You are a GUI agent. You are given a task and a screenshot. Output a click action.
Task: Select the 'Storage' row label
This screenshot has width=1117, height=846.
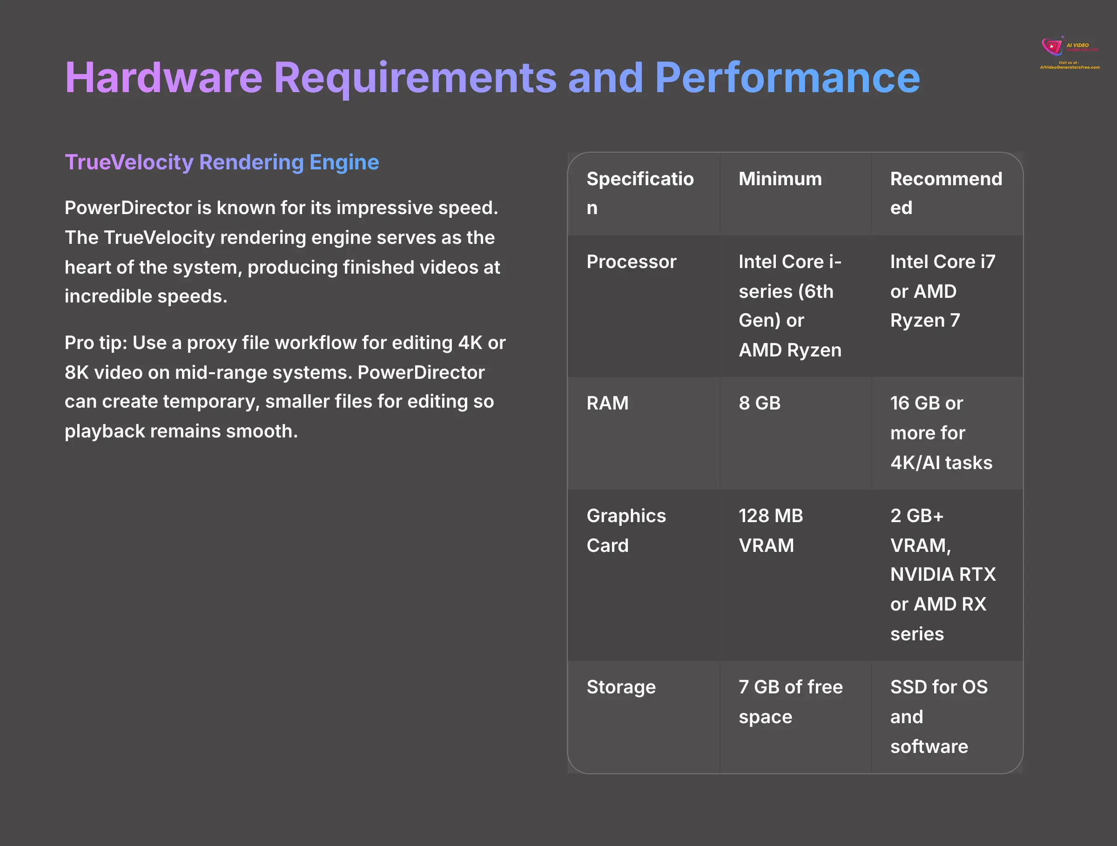click(x=621, y=687)
